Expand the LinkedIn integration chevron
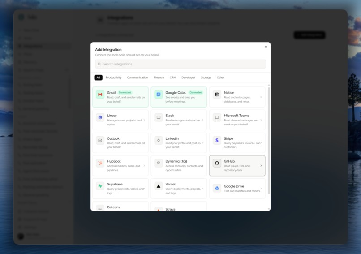This screenshot has height=254, width=361. [202, 143]
